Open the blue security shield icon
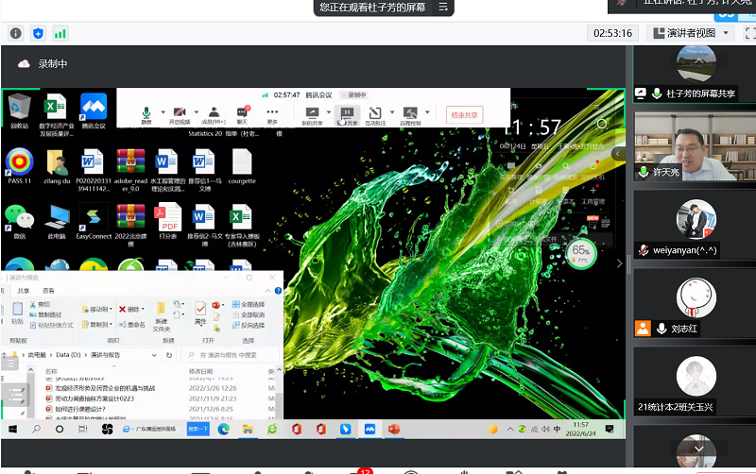The width and height of the screenshot is (756, 474). point(38,33)
